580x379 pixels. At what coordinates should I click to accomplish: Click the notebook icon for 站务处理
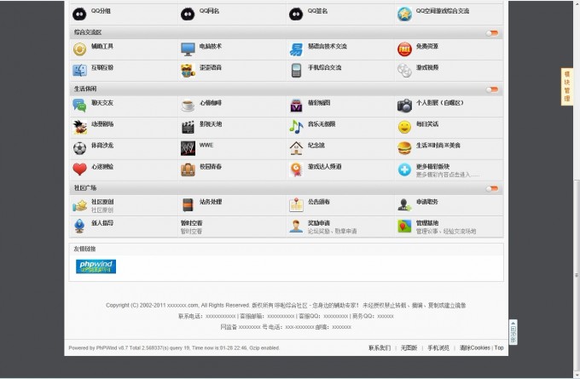click(x=188, y=205)
